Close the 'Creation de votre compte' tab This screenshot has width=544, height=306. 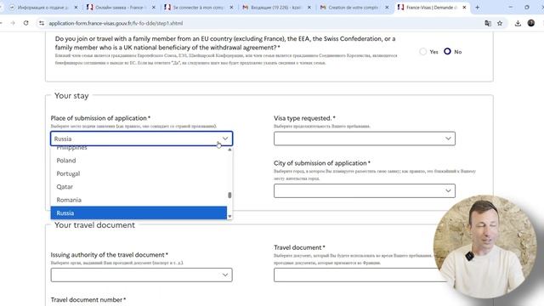pyautogui.click(x=387, y=8)
